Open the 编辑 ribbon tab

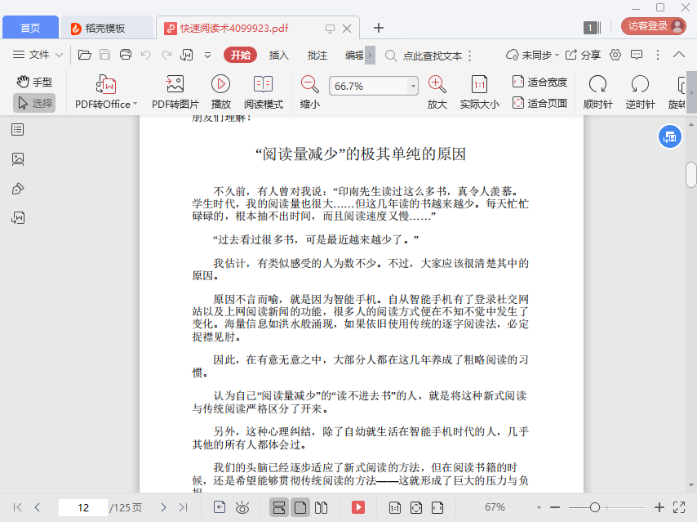354,56
